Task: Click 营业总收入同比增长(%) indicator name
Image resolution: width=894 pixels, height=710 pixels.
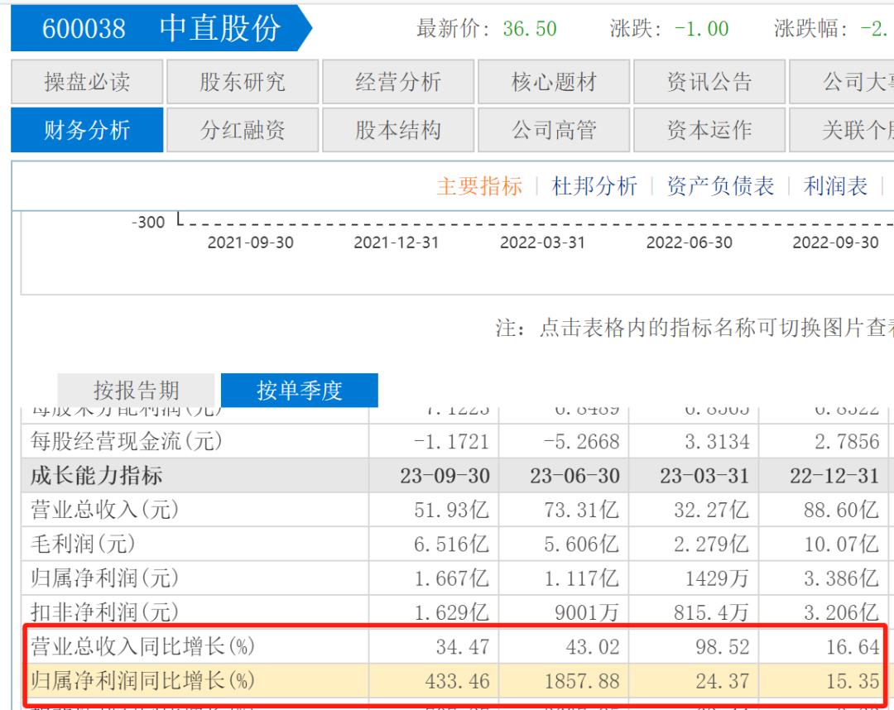Action: point(141,645)
